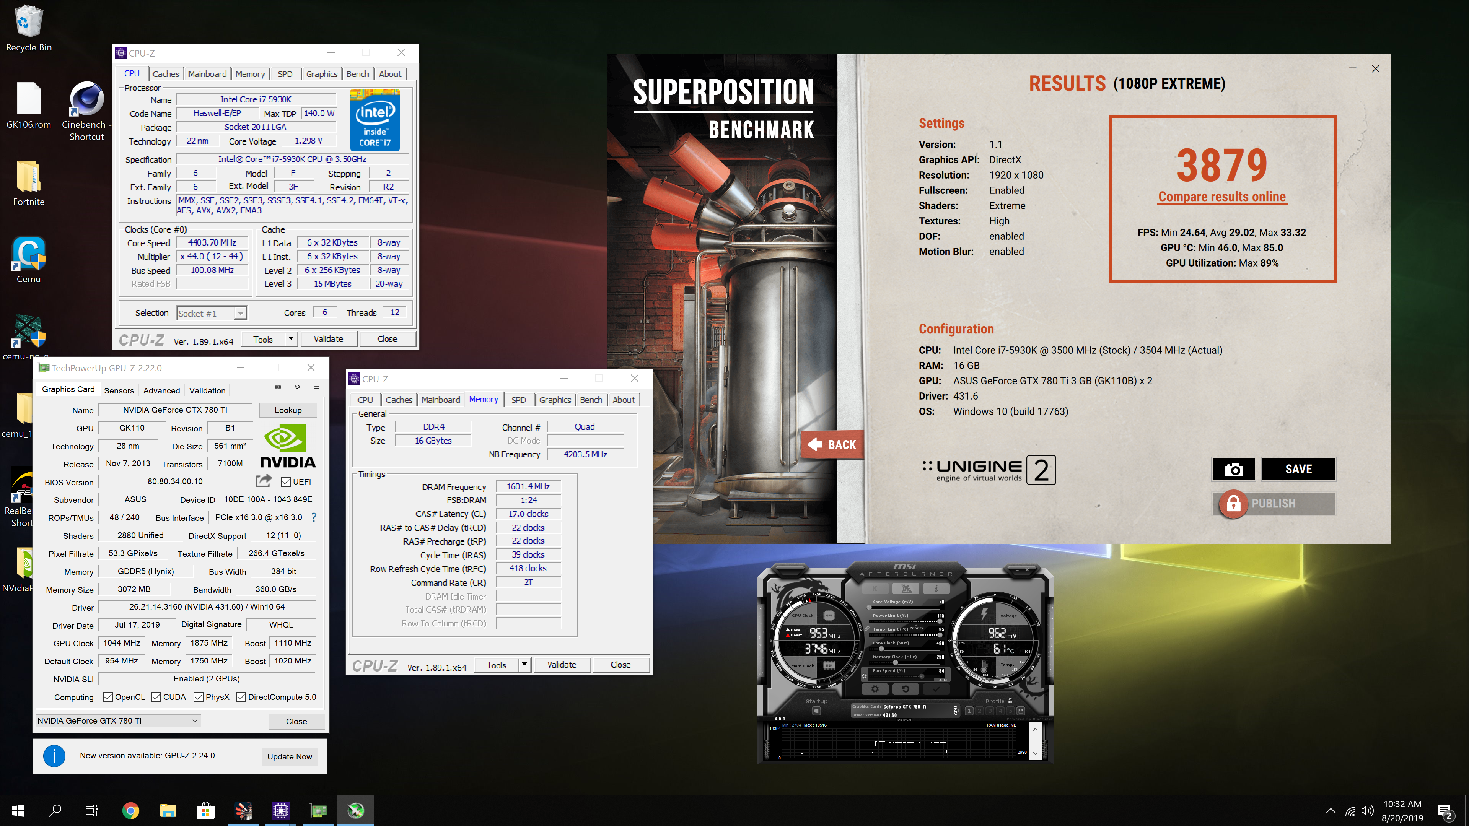Click Compare results online link

(1222, 197)
